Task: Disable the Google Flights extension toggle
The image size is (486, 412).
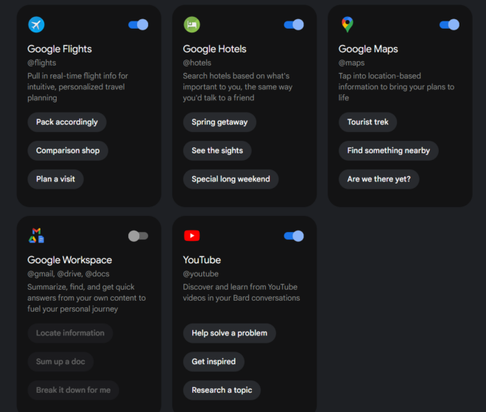Action: [x=138, y=24]
